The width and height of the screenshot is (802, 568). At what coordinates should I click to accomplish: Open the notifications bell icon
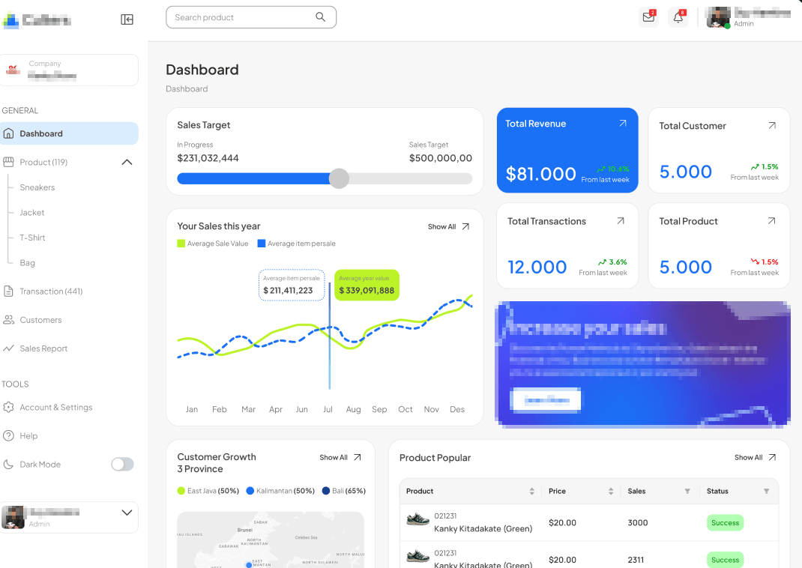coord(678,17)
